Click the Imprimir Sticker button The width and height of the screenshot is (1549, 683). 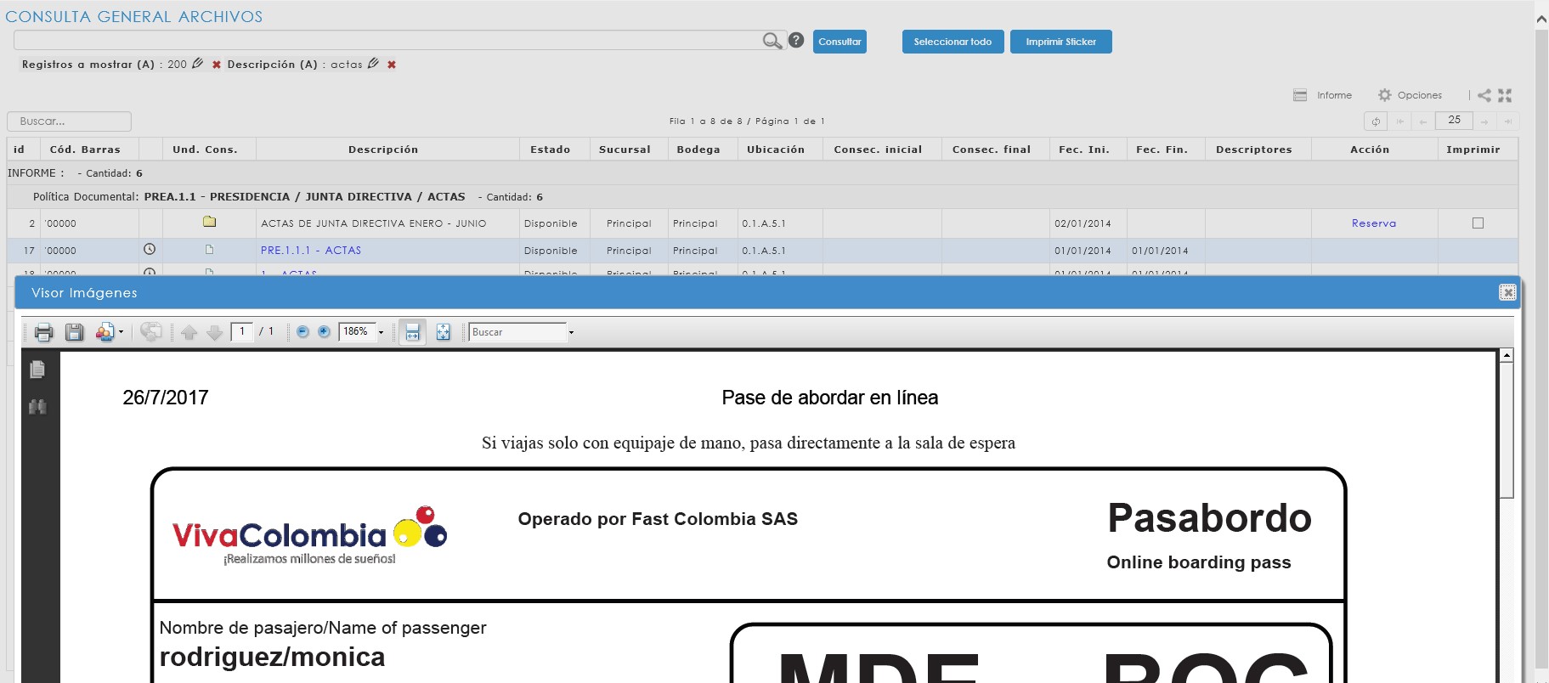point(1060,42)
